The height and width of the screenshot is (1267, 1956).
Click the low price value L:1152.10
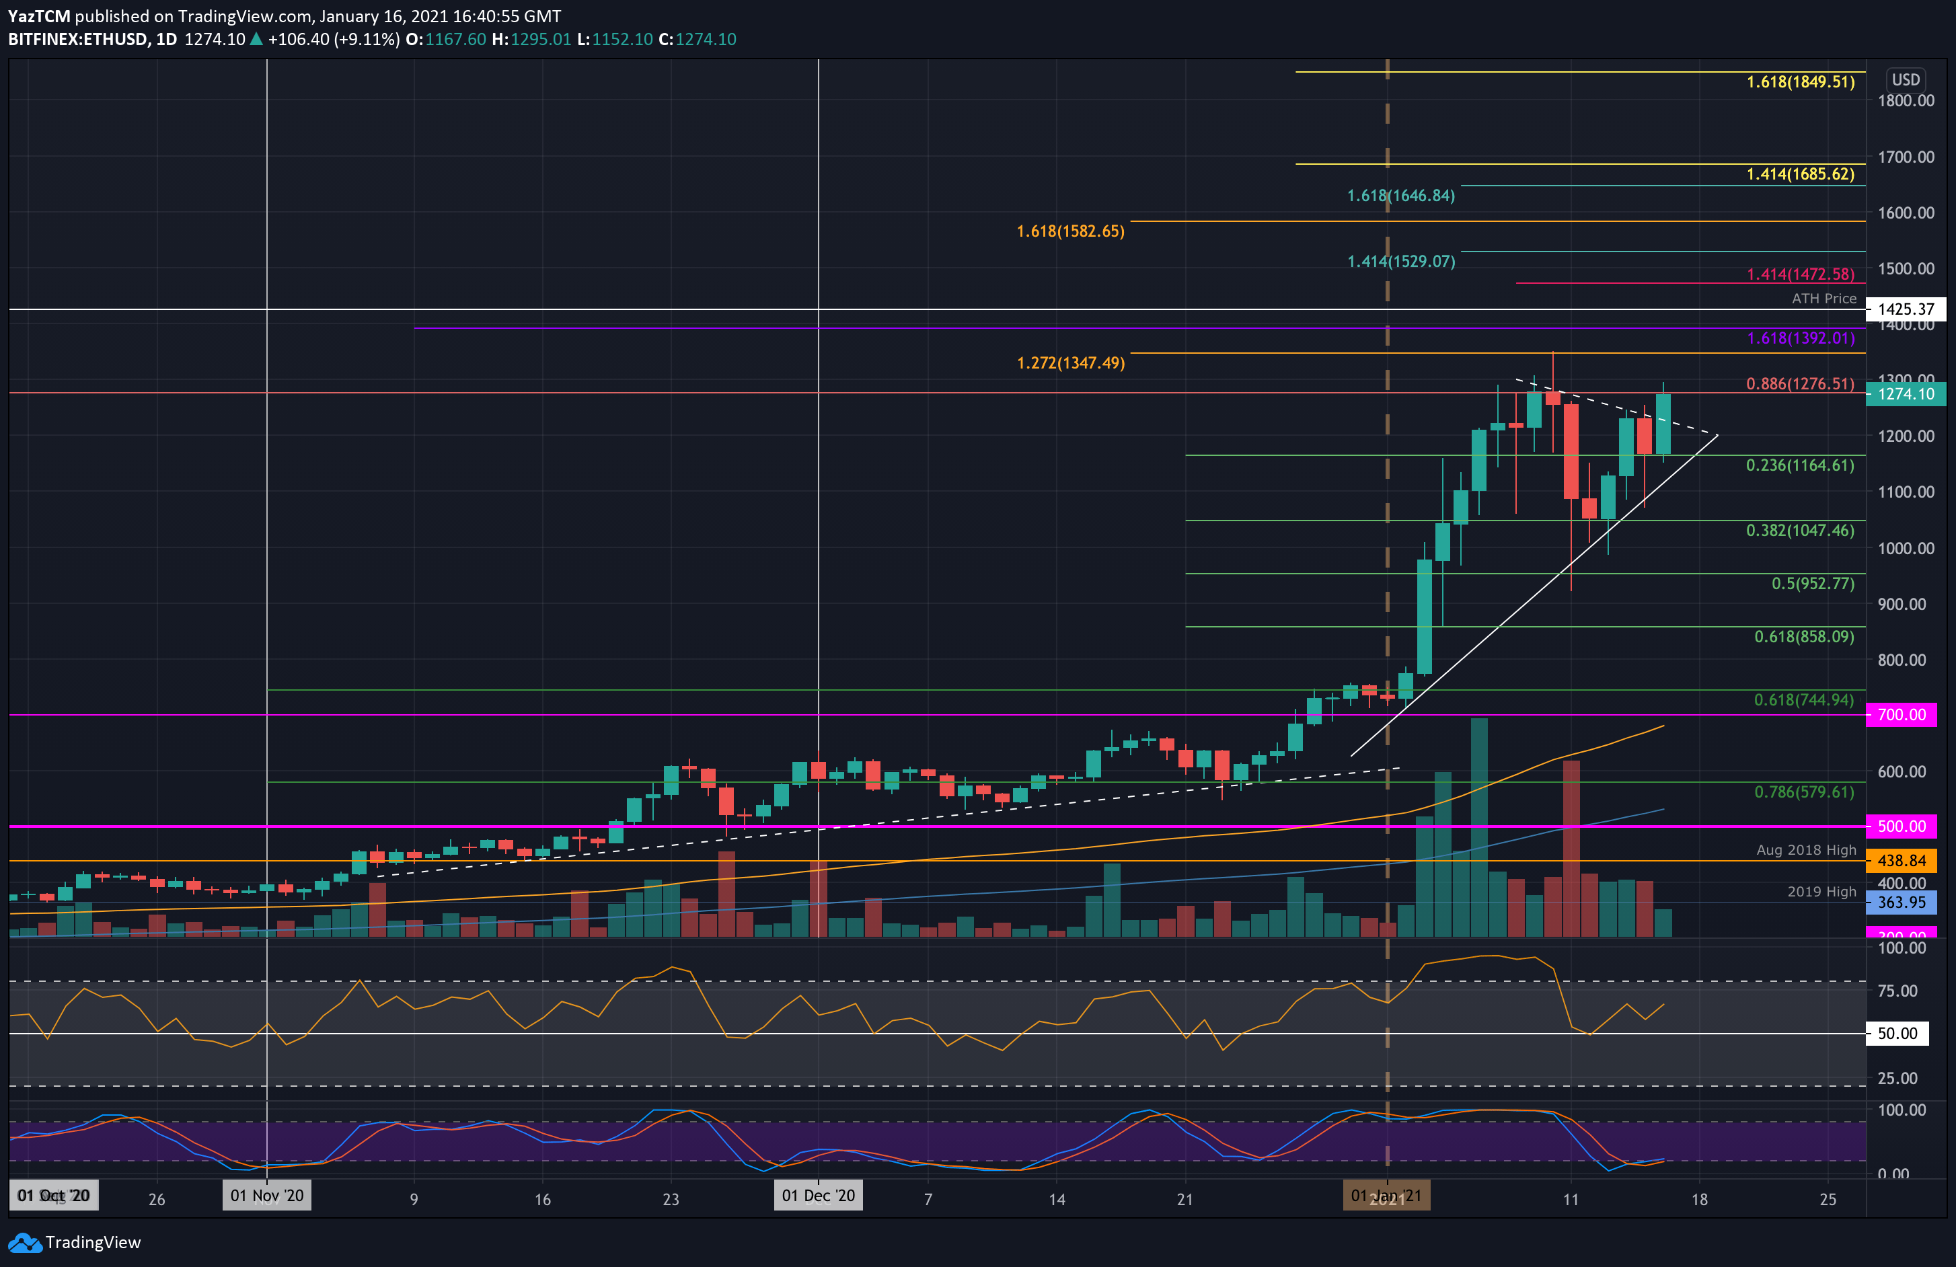pyautogui.click(x=615, y=40)
